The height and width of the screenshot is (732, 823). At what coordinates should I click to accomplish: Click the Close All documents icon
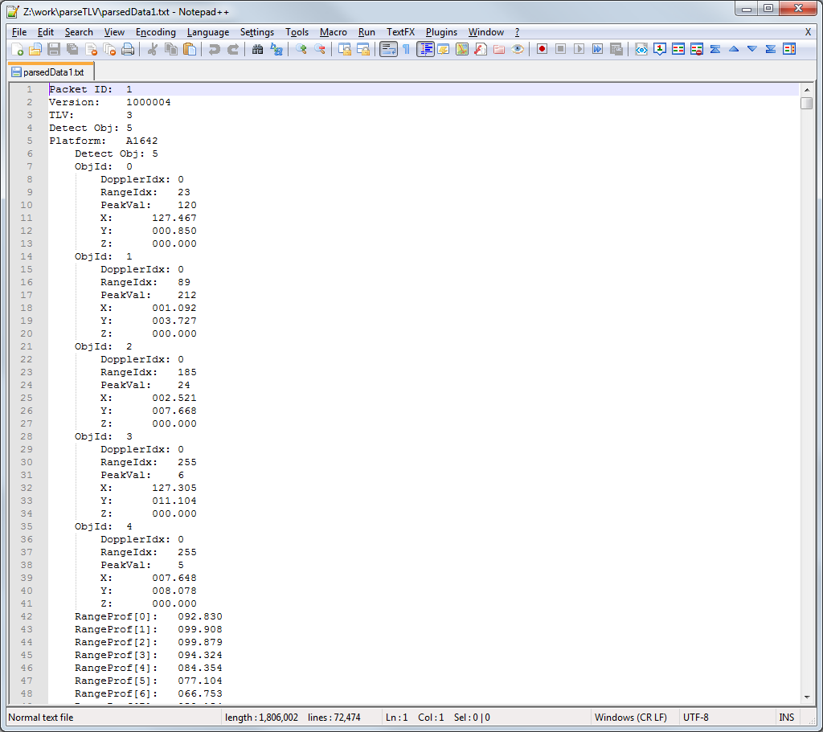pyautogui.click(x=109, y=49)
